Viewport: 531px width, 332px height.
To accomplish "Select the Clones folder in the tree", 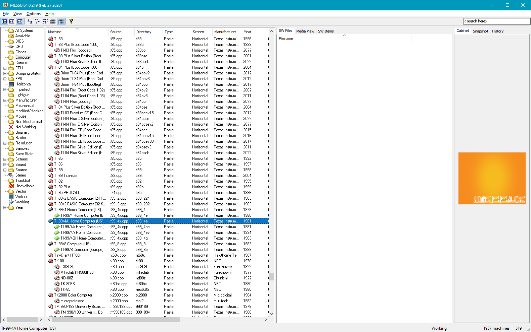I will 17,52.
